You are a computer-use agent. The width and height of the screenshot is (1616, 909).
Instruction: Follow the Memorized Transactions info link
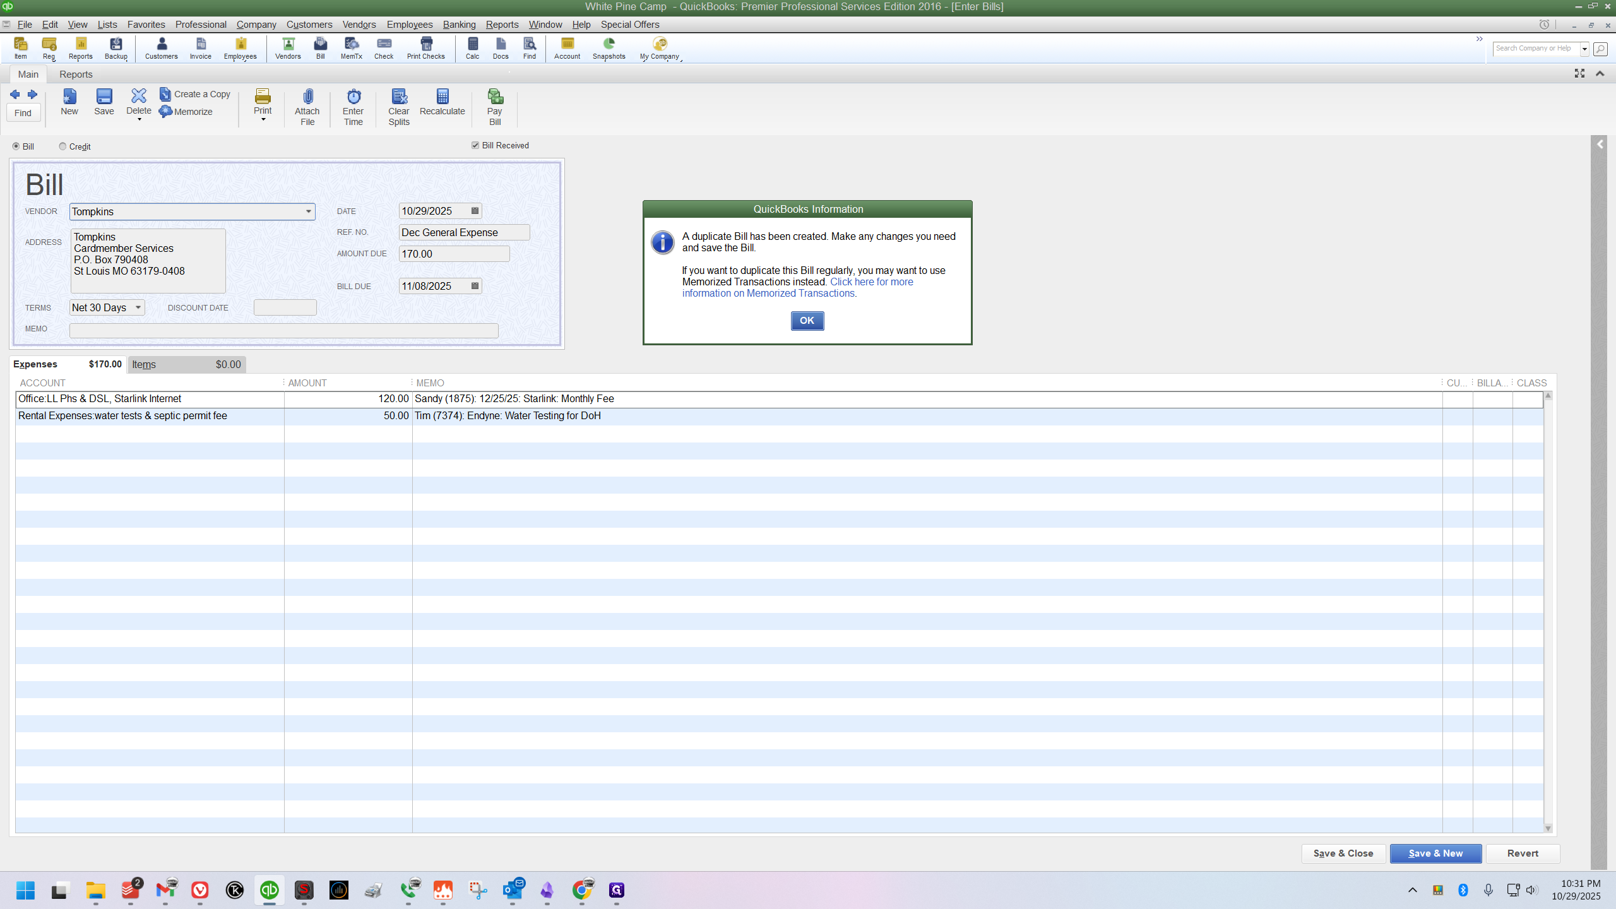point(798,288)
